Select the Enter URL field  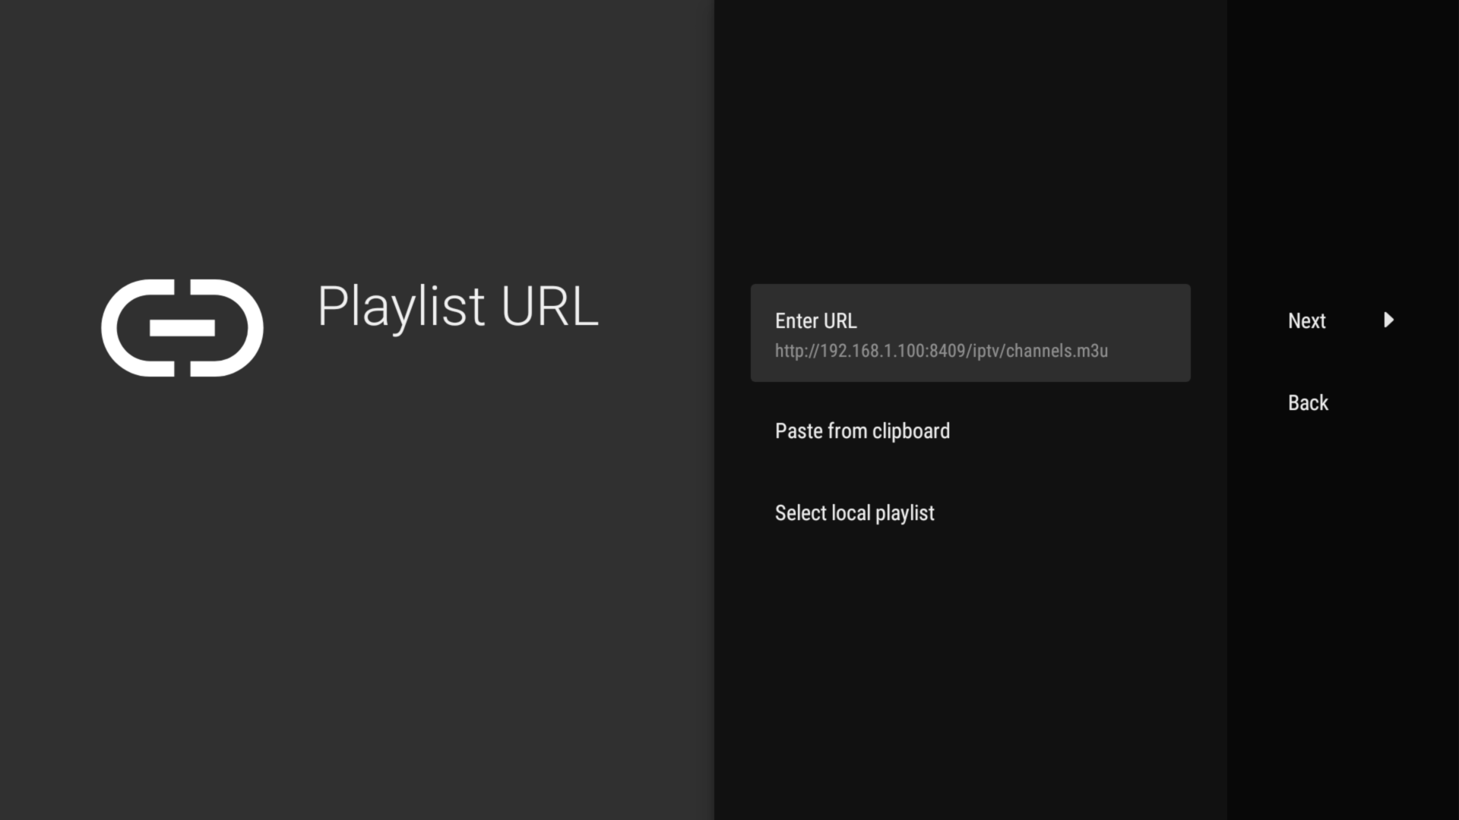970,333
